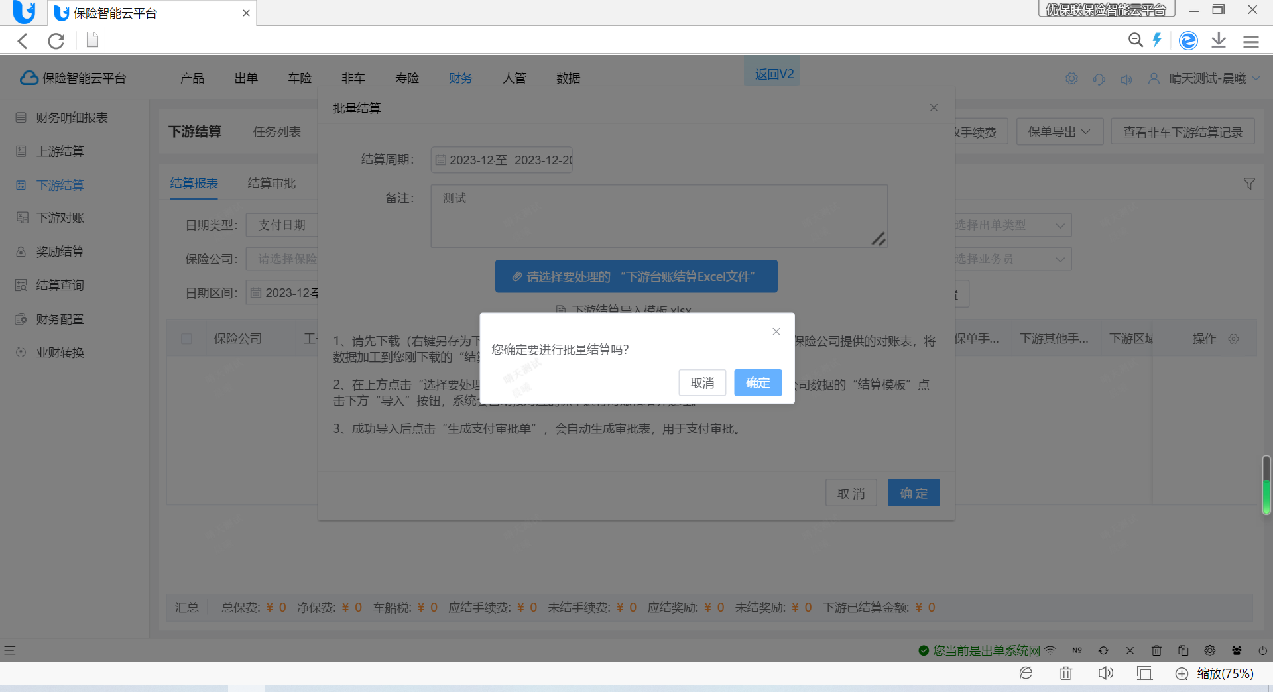Viewport: 1273px width, 692px height.
Task: Click the 缩放(75%) zoom control
Action: 1215,673
